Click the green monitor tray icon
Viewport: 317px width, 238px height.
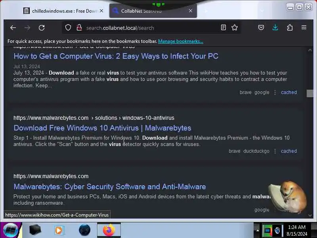pyautogui.click(x=267, y=230)
